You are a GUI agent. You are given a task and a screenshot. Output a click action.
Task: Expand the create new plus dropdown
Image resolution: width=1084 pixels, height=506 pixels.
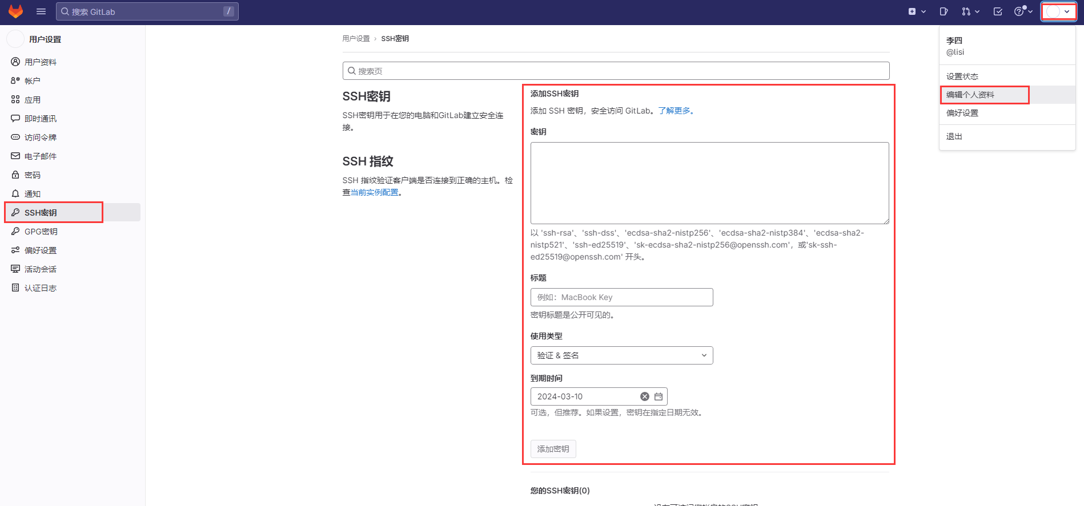(x=917, y=11)
